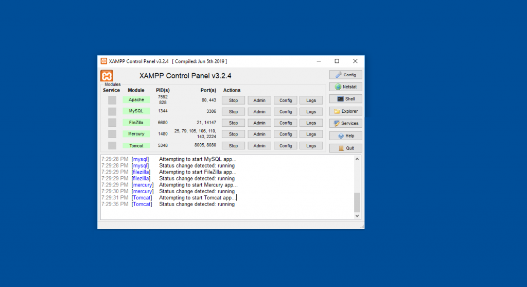Open MySQL Config menu
This screenshot has width=527, height=287.
coord(285,112)
